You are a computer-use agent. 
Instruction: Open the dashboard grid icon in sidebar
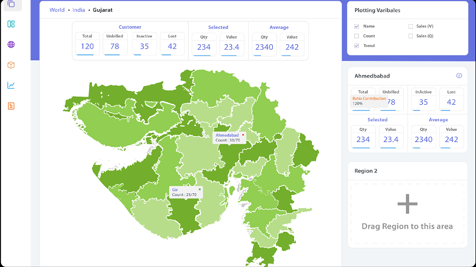coord(11,24)
